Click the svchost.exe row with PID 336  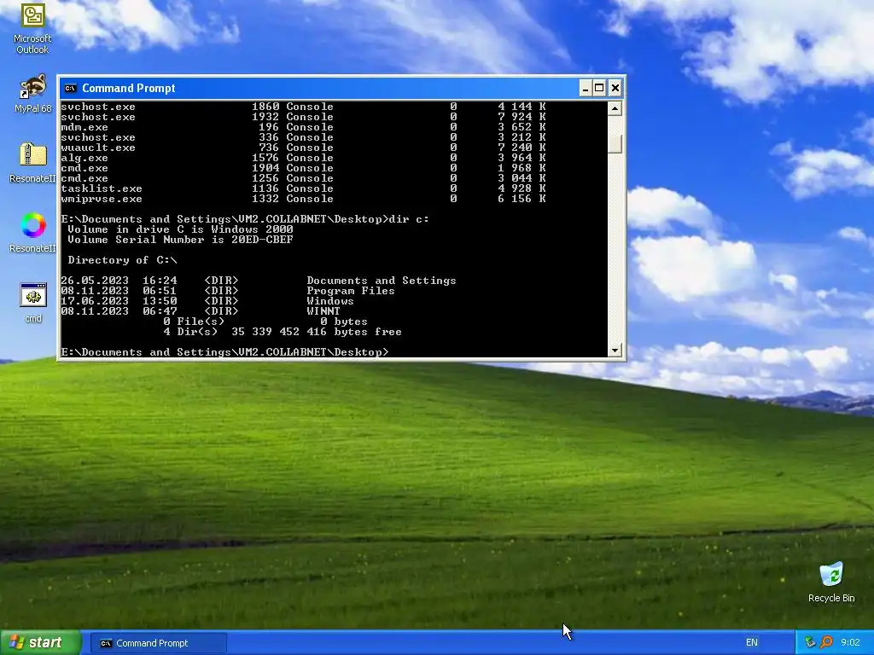[303, 137]
